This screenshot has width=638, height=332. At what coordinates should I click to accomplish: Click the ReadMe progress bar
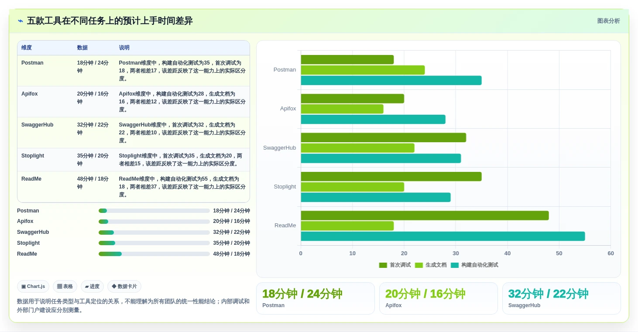(x=154, y=254)
